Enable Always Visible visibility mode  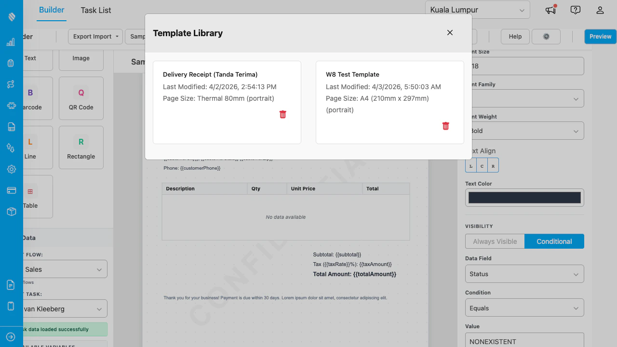pos(495,241)
